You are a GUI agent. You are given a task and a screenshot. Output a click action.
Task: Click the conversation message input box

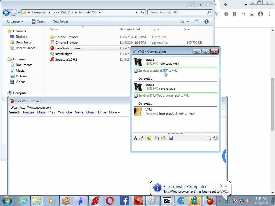point(175,146)
